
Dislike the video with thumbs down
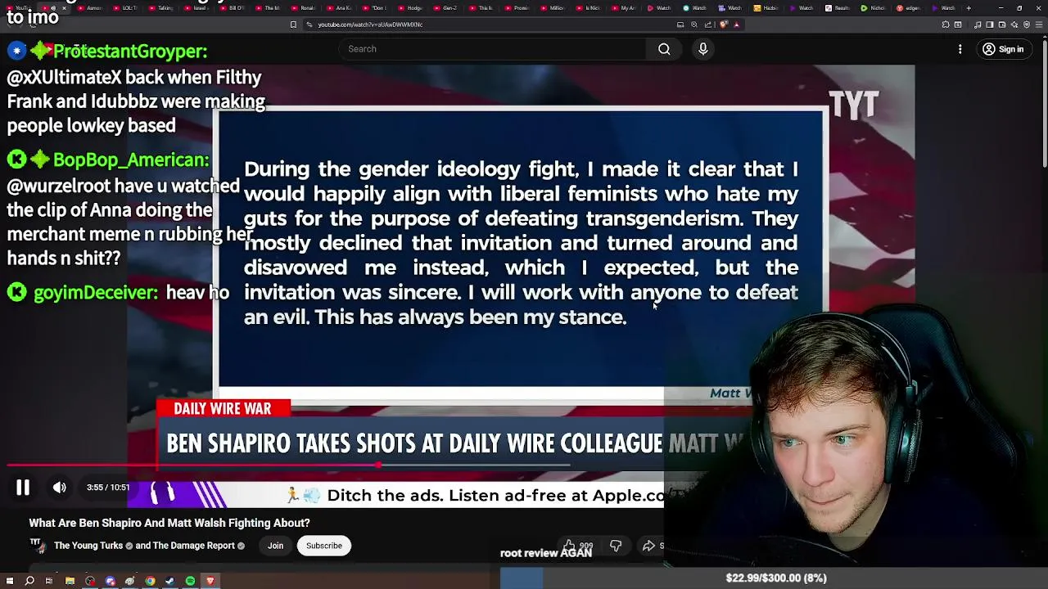[616, 546]
